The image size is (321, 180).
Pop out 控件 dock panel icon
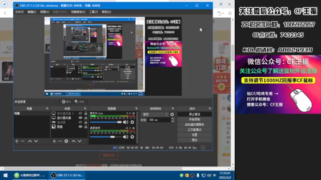click(210, 108)
